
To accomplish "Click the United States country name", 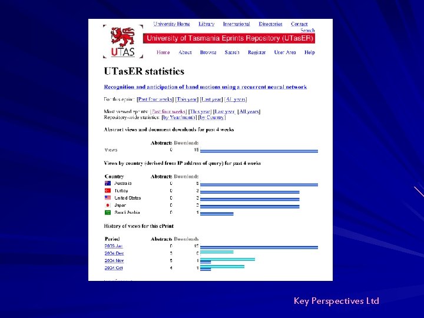I will click(x=128, y=198).
